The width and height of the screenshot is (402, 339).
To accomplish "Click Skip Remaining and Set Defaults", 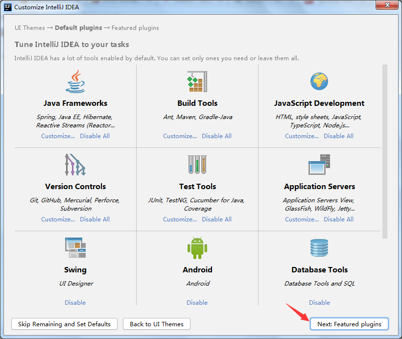I will coord(64,324).
